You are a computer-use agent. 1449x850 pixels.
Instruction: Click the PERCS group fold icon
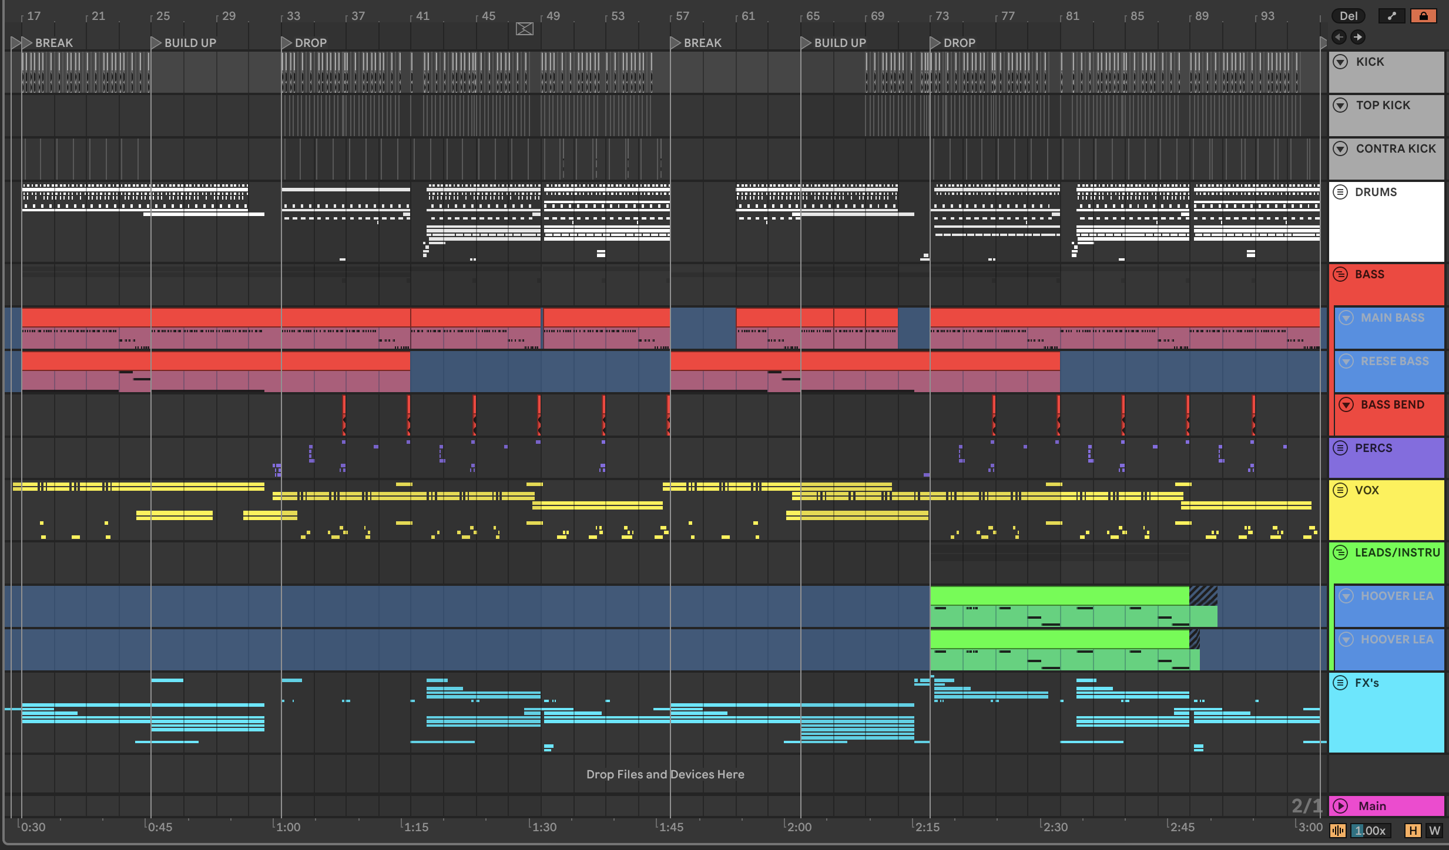coord(1340,448)
